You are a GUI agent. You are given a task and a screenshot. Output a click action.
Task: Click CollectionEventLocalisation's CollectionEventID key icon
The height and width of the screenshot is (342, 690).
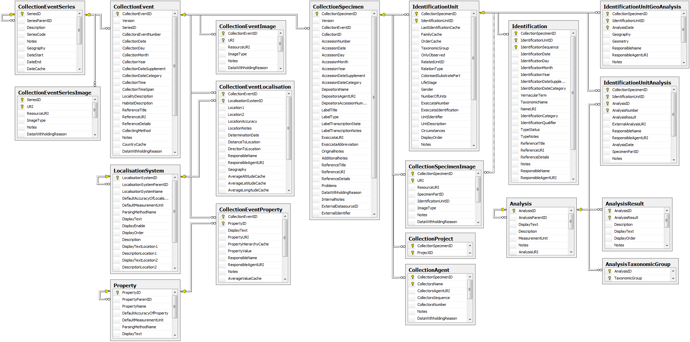[x=223, y=94]
